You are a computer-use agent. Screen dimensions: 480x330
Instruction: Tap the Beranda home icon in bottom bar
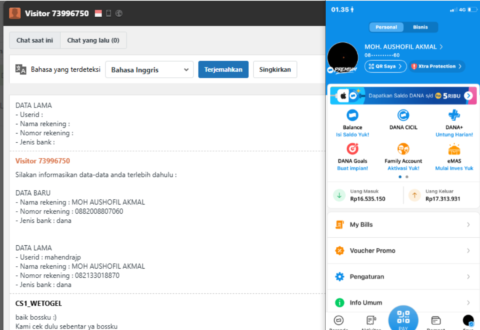338,320
